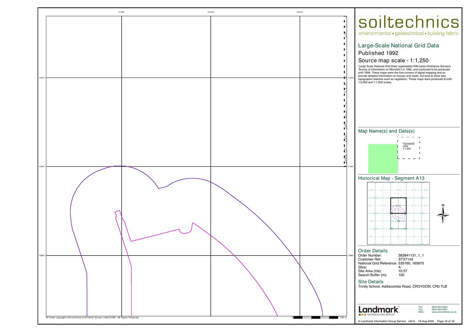Click the 'Page 16 of 18' footer text
Screen dimensions: 469x331
click(446, 321)
